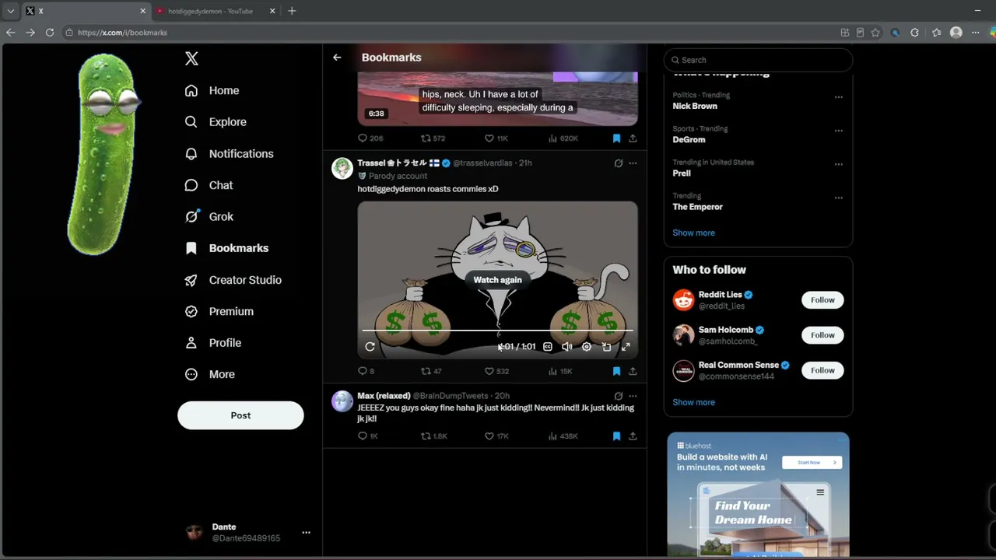
Task: Open more options for Max (relaxed) post
Action: click(x=633, y=396)
